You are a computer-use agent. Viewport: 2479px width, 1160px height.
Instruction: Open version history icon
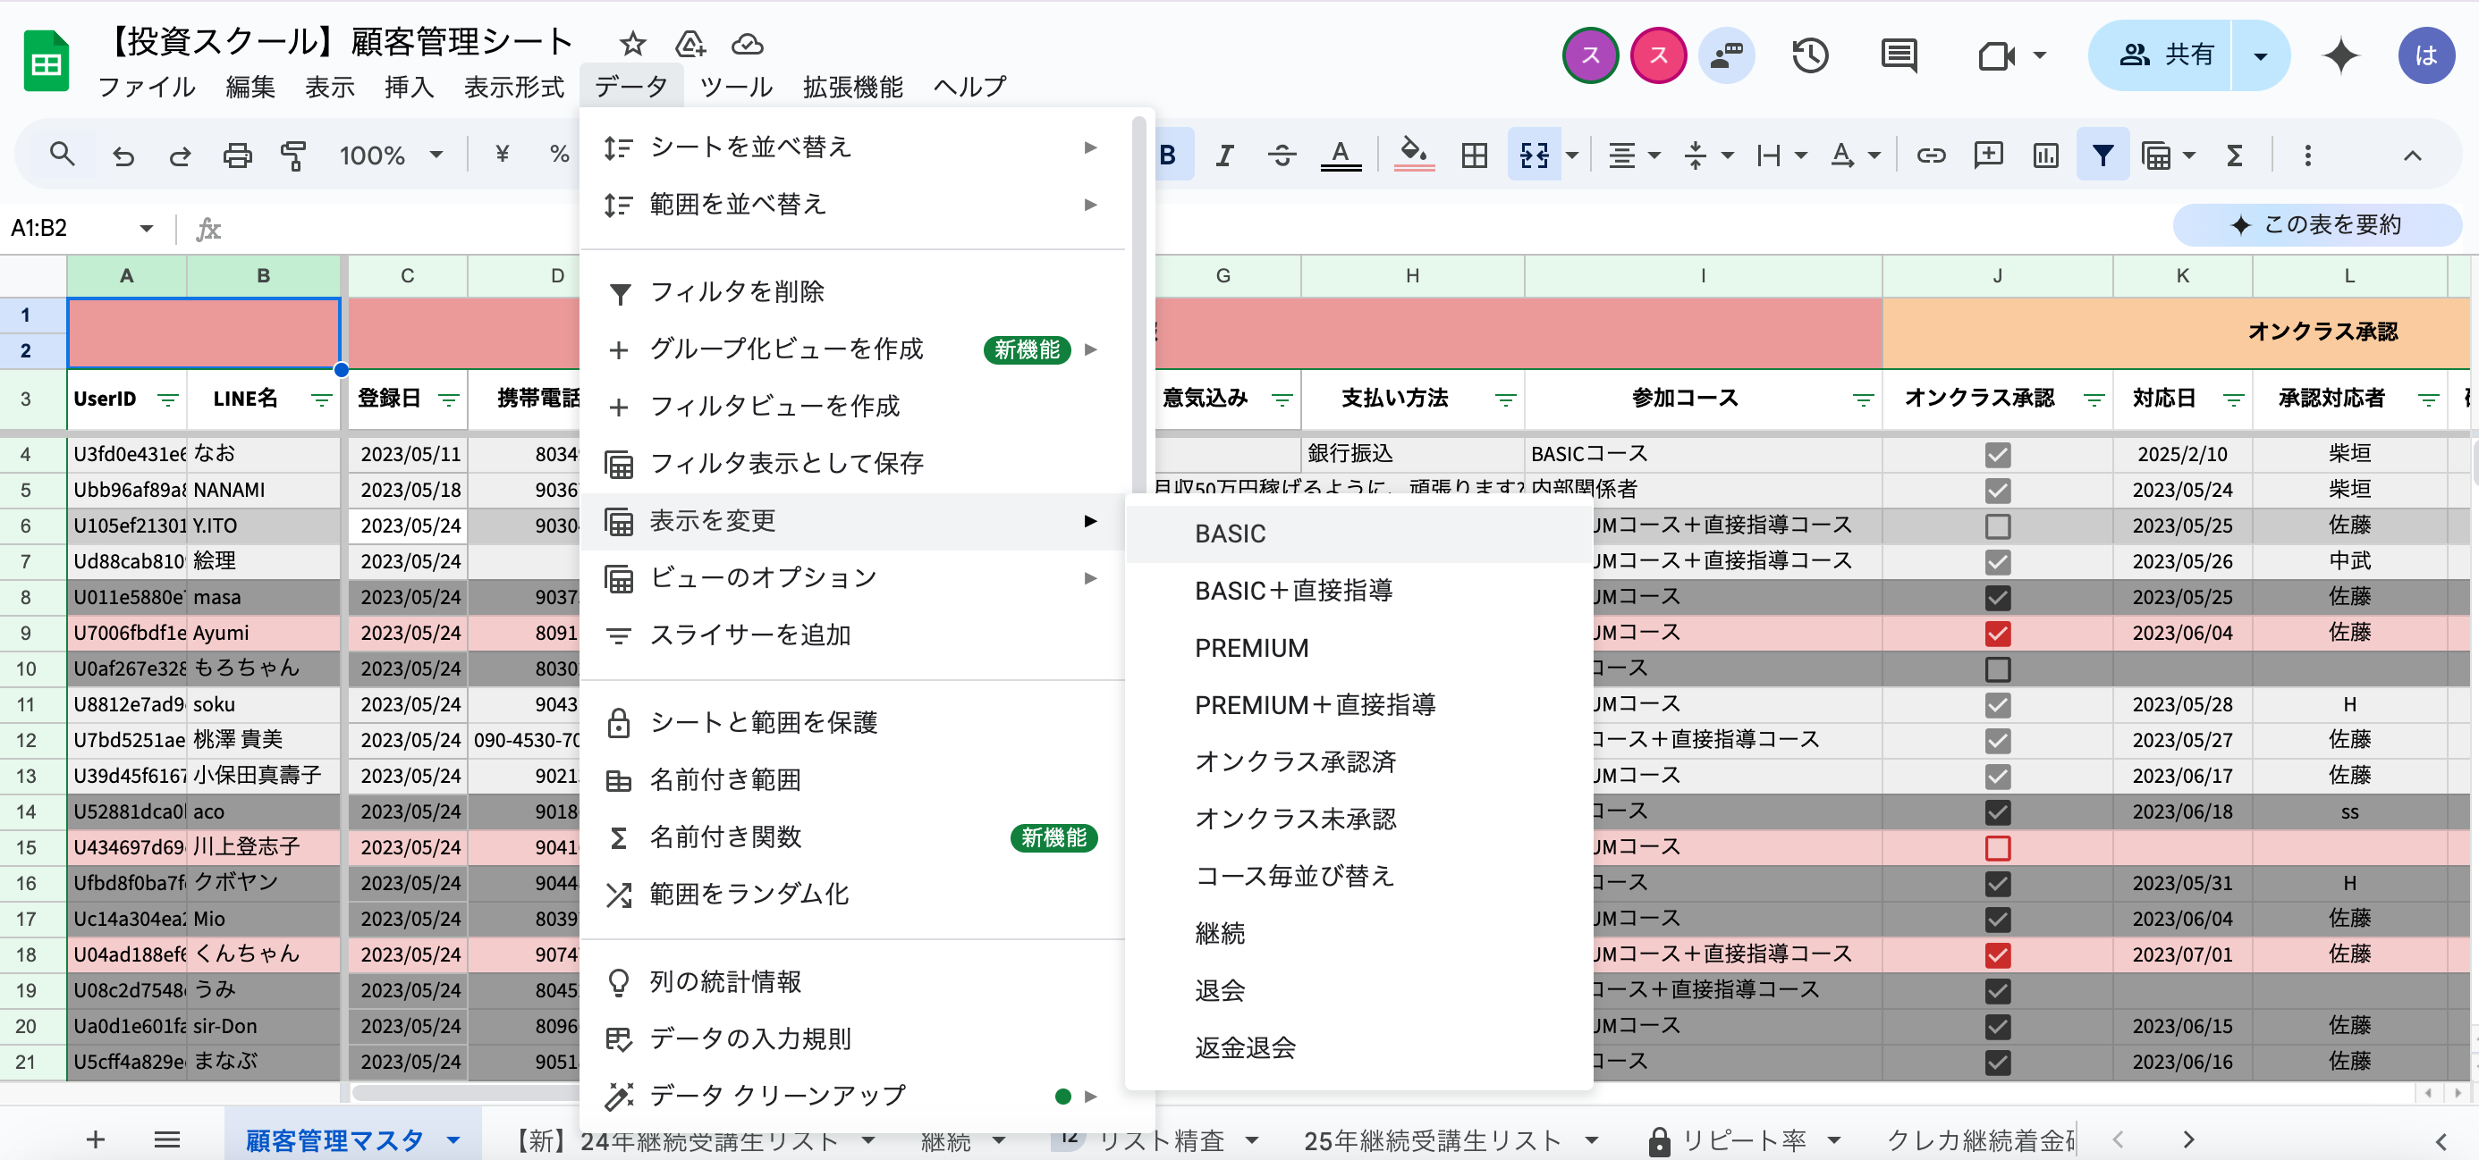point(1810,55)
